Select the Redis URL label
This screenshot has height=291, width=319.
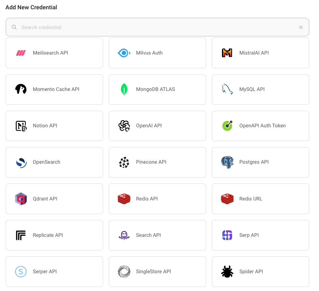tap(251, 199)
